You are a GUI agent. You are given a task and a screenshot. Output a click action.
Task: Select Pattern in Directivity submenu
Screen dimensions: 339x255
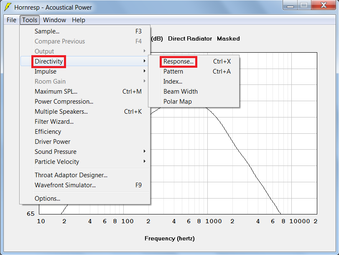pyautogui.click(x=194, y=71)
